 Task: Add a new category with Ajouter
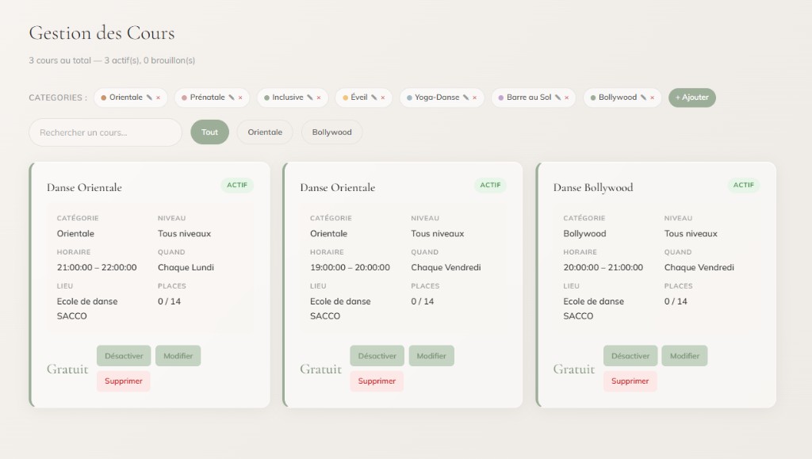[x=691, y=98]
